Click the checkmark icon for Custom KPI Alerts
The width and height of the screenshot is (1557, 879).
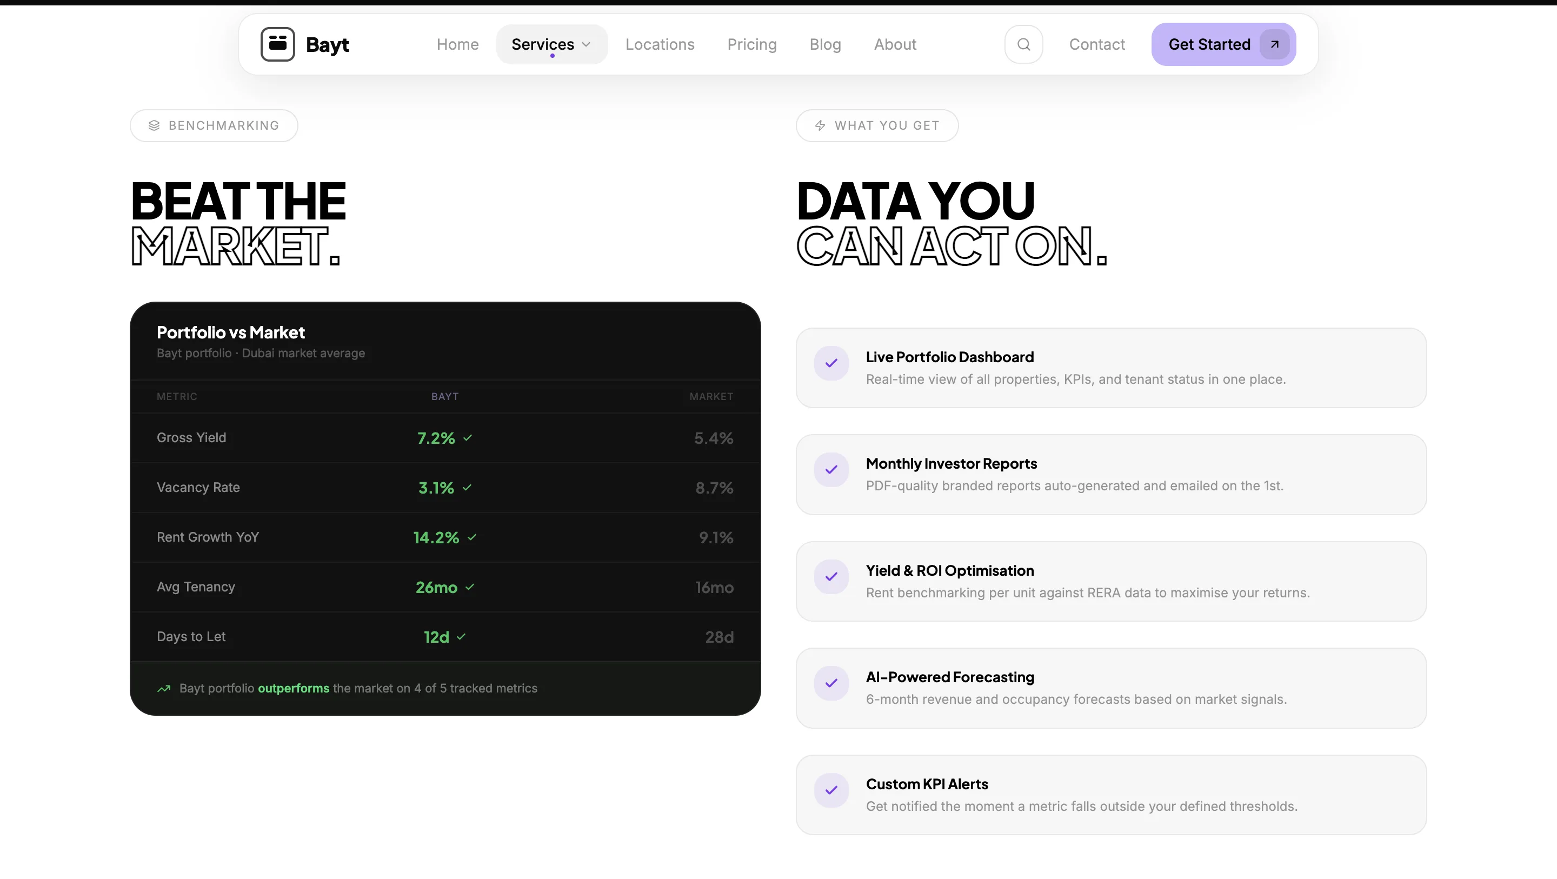pos(831,790)
